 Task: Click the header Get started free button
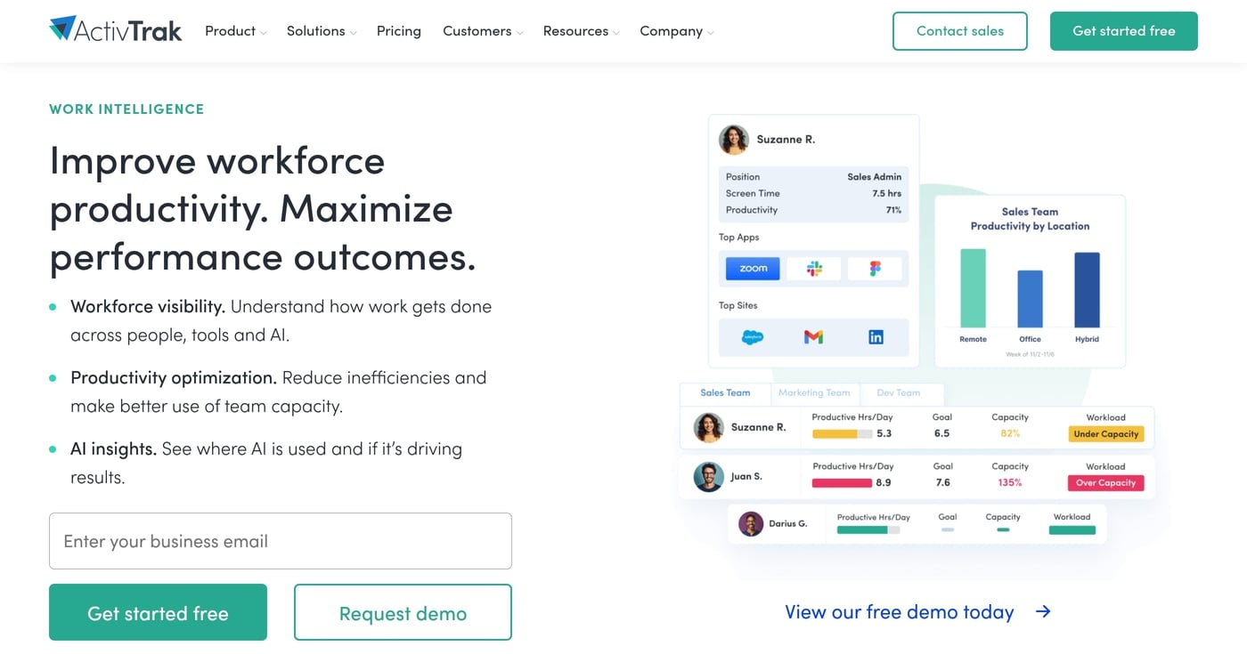(1124, 31)
